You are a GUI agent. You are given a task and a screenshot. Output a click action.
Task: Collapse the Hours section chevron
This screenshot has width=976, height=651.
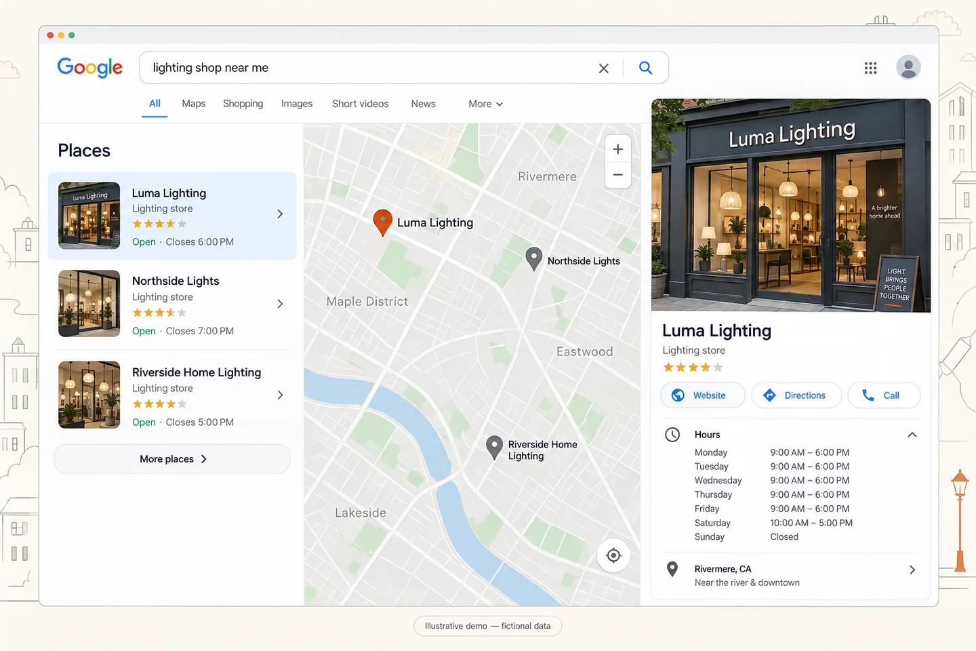(x=912, y=435)
